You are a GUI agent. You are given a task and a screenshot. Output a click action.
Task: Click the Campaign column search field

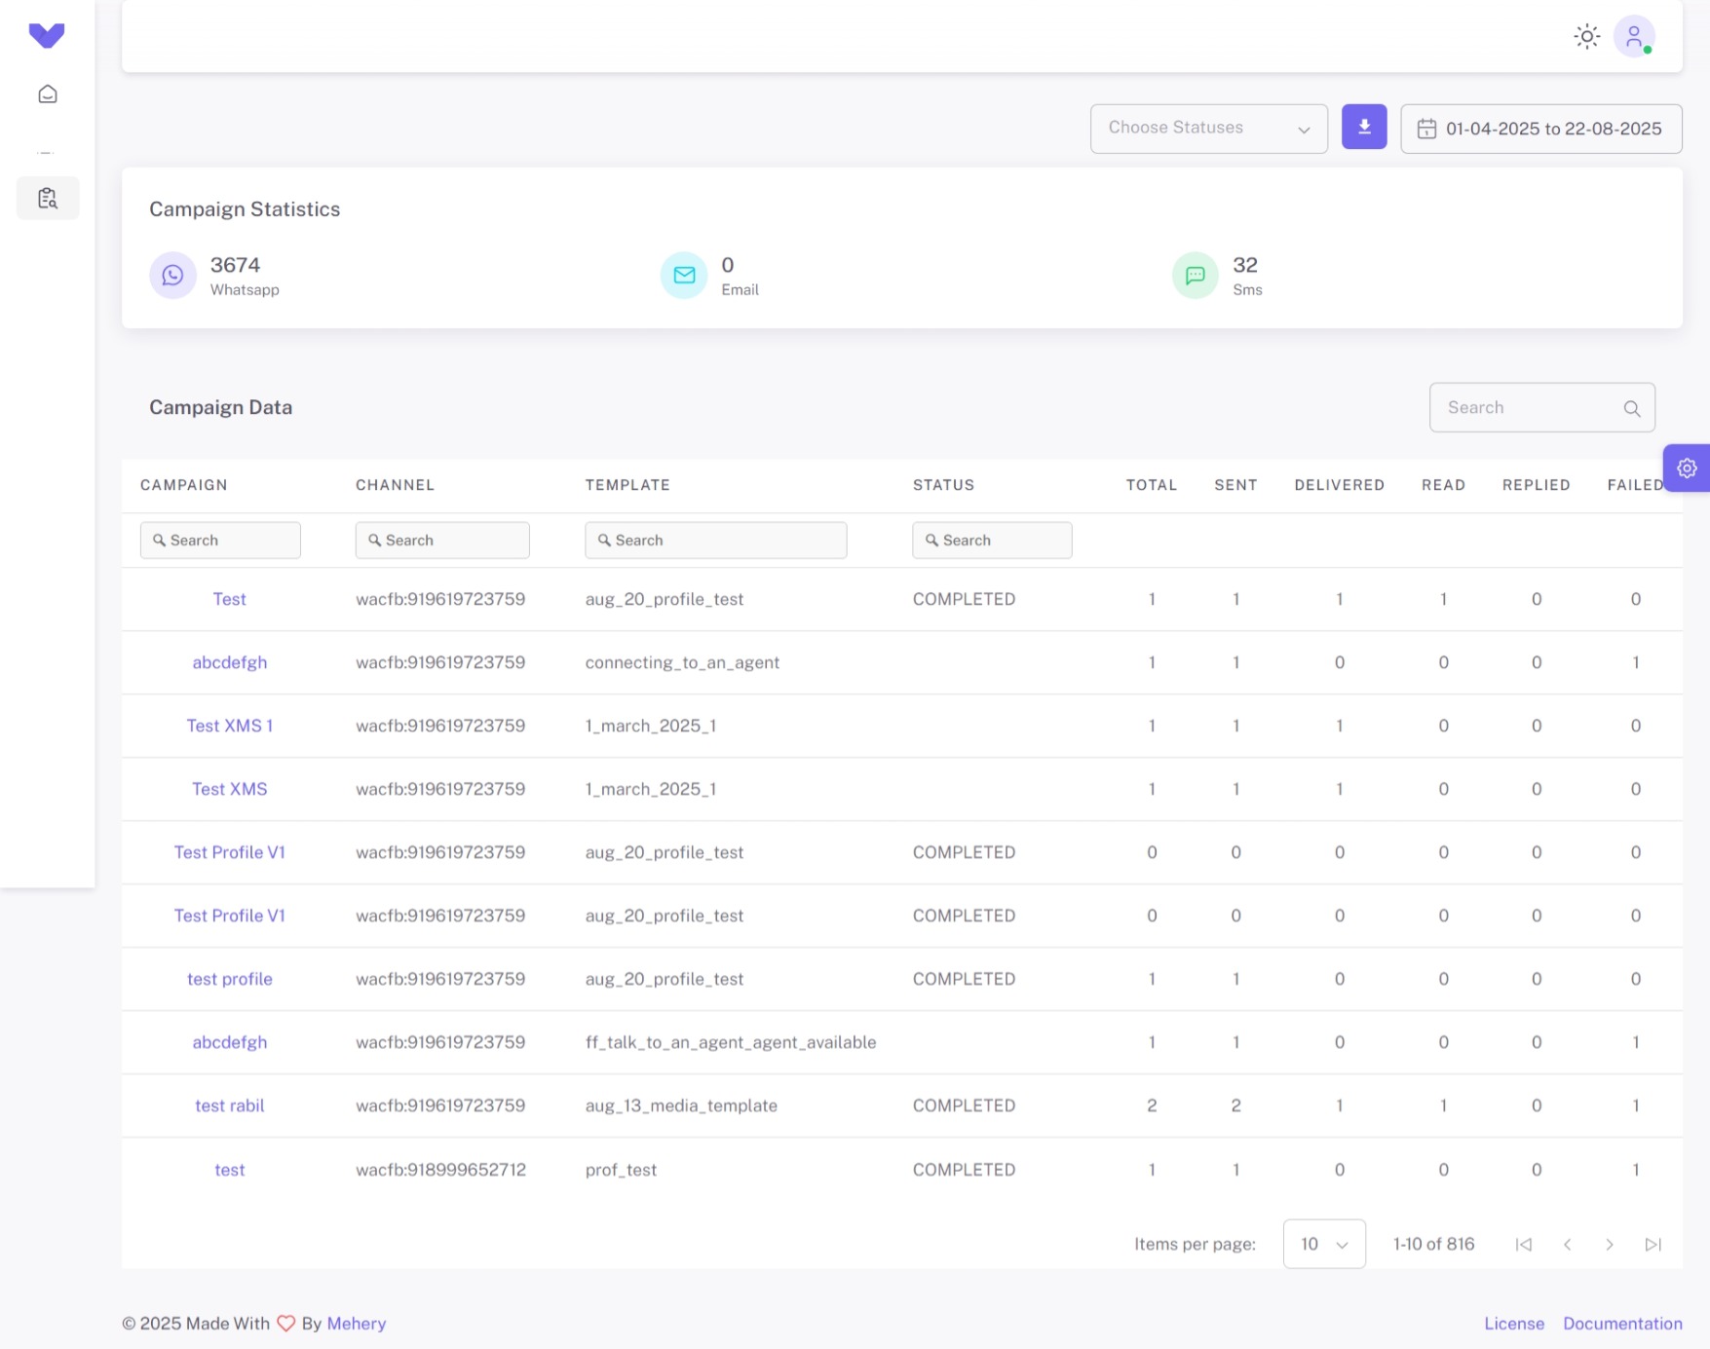click(x=220, y=540)
